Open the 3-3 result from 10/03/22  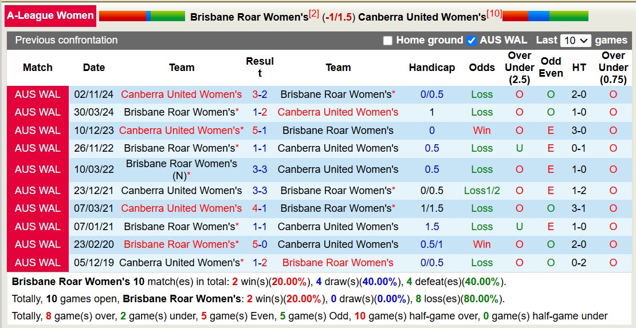(260, 169)
